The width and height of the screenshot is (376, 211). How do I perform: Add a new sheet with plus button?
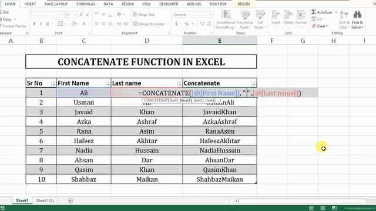70,200
